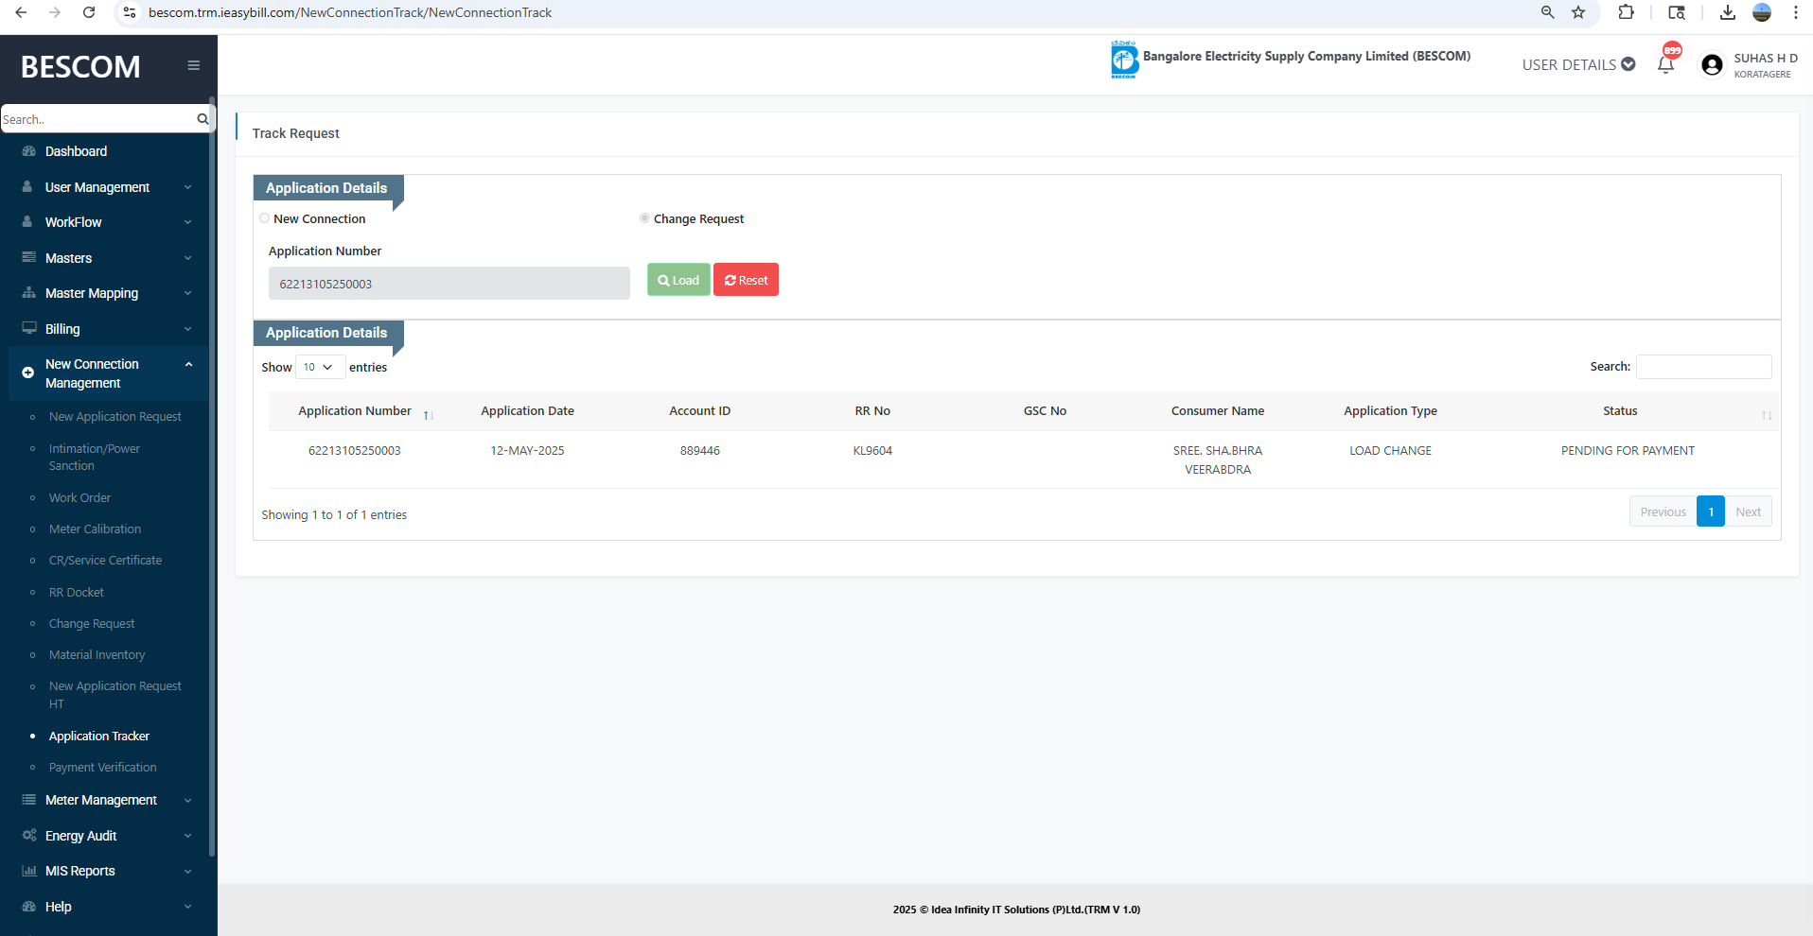Open Dashboard from its sidebar icon

(x=28, y=151)
